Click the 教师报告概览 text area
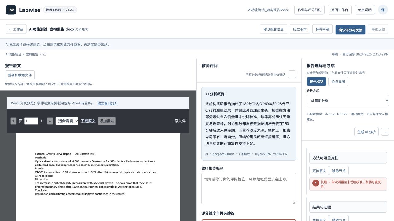 (249, 188)
